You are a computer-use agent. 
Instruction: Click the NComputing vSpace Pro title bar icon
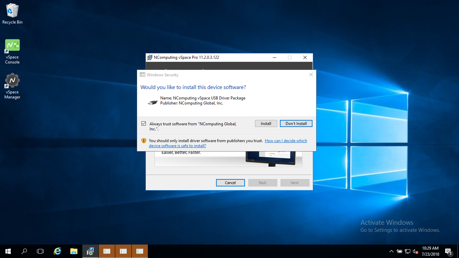click(150, 57)
